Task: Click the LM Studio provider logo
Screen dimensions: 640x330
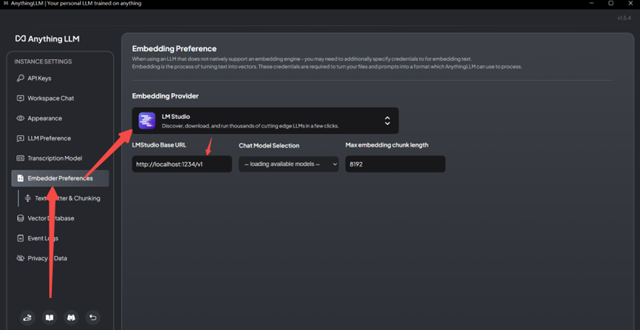Action: [146, 121]
